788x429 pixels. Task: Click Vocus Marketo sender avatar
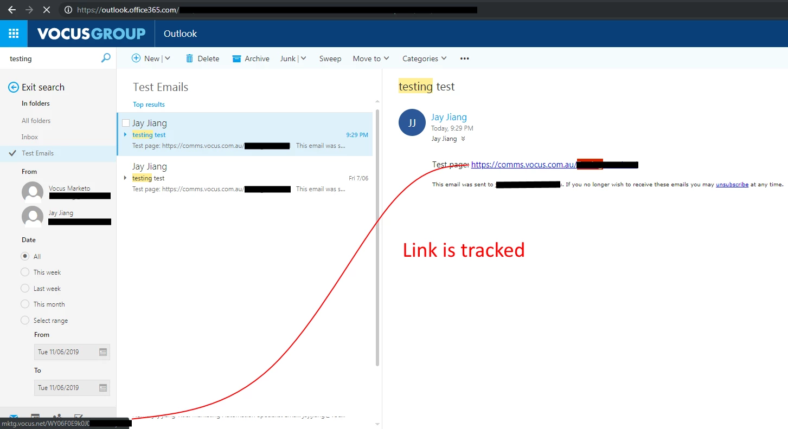tap(33, 192)
